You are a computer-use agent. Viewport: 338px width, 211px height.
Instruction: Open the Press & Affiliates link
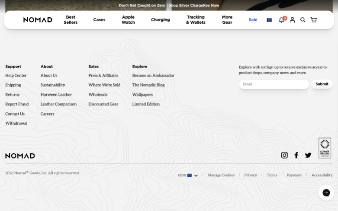(103, 75)
